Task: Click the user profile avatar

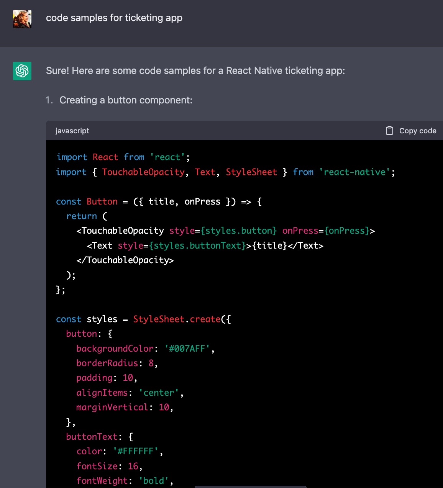Action: tap(22, 19)
